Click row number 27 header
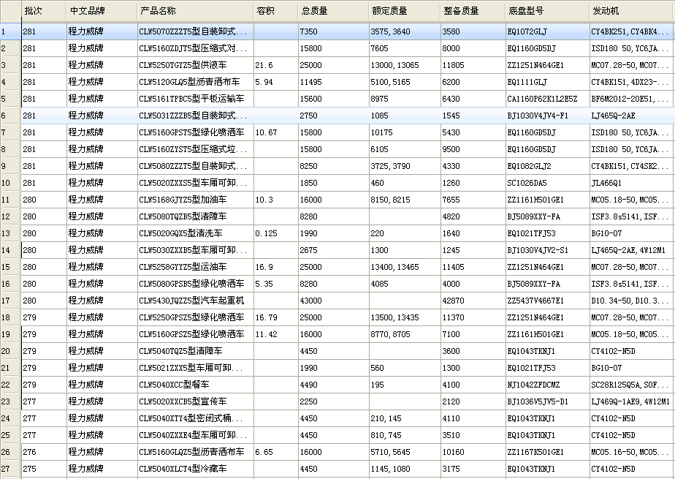675x479 pixels. 9,469
